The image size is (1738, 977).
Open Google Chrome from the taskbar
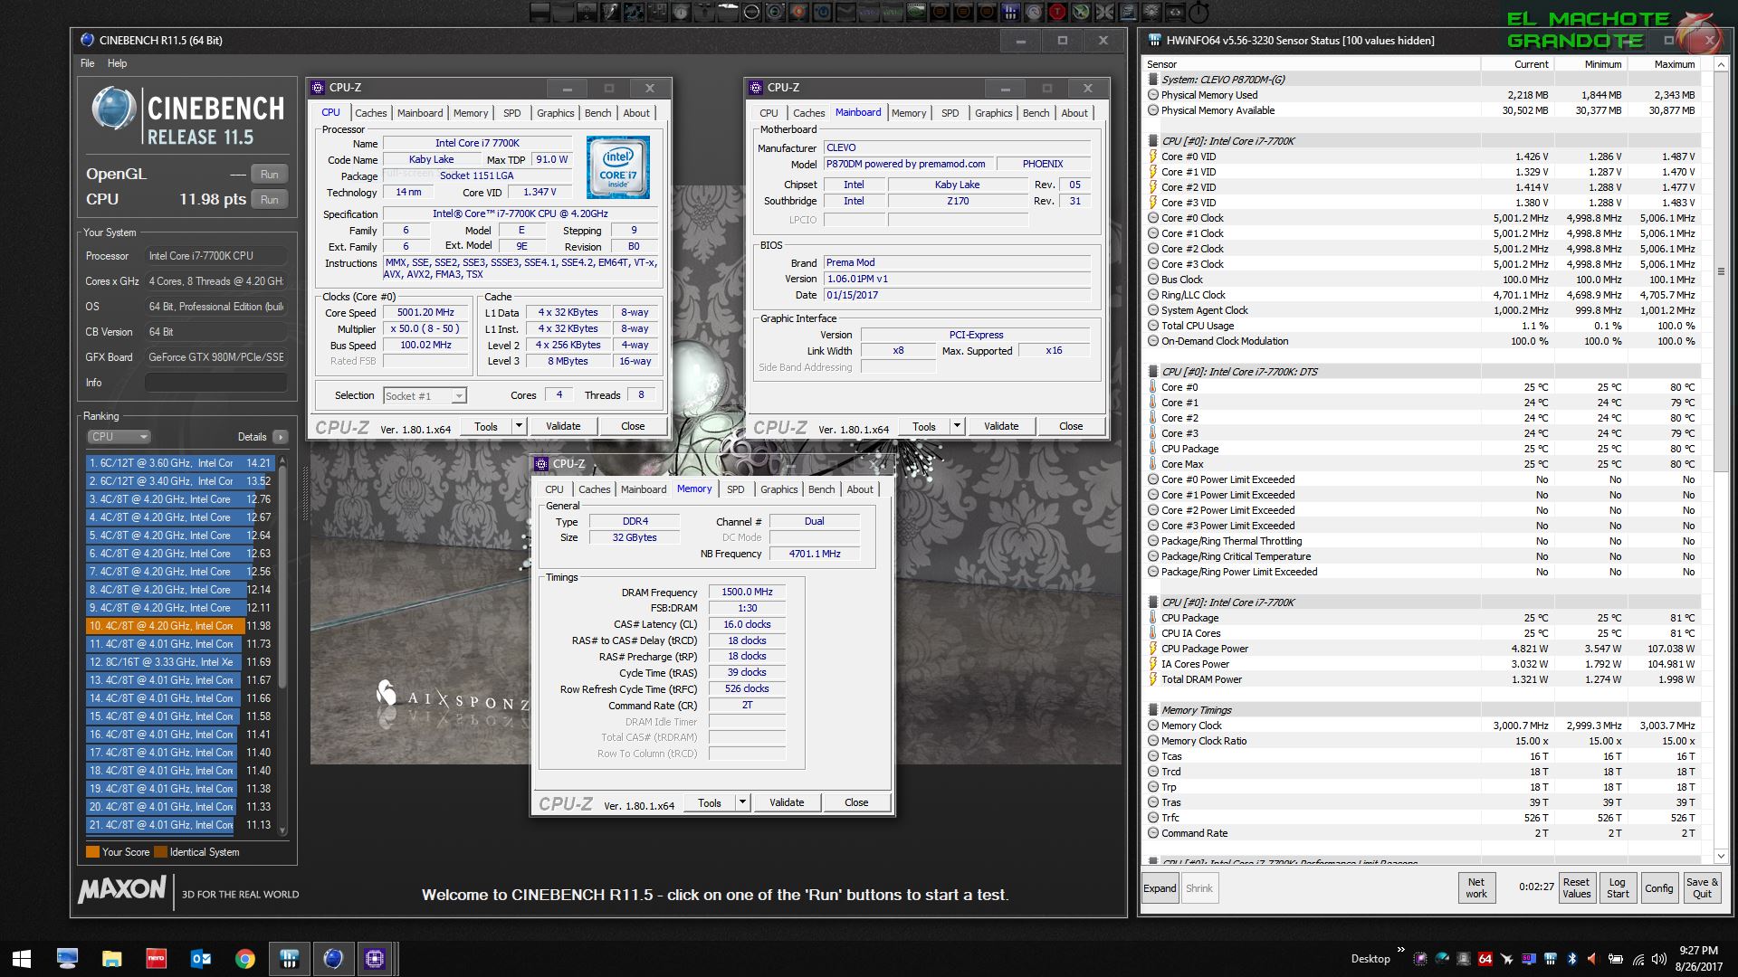[x=244, y=959]
